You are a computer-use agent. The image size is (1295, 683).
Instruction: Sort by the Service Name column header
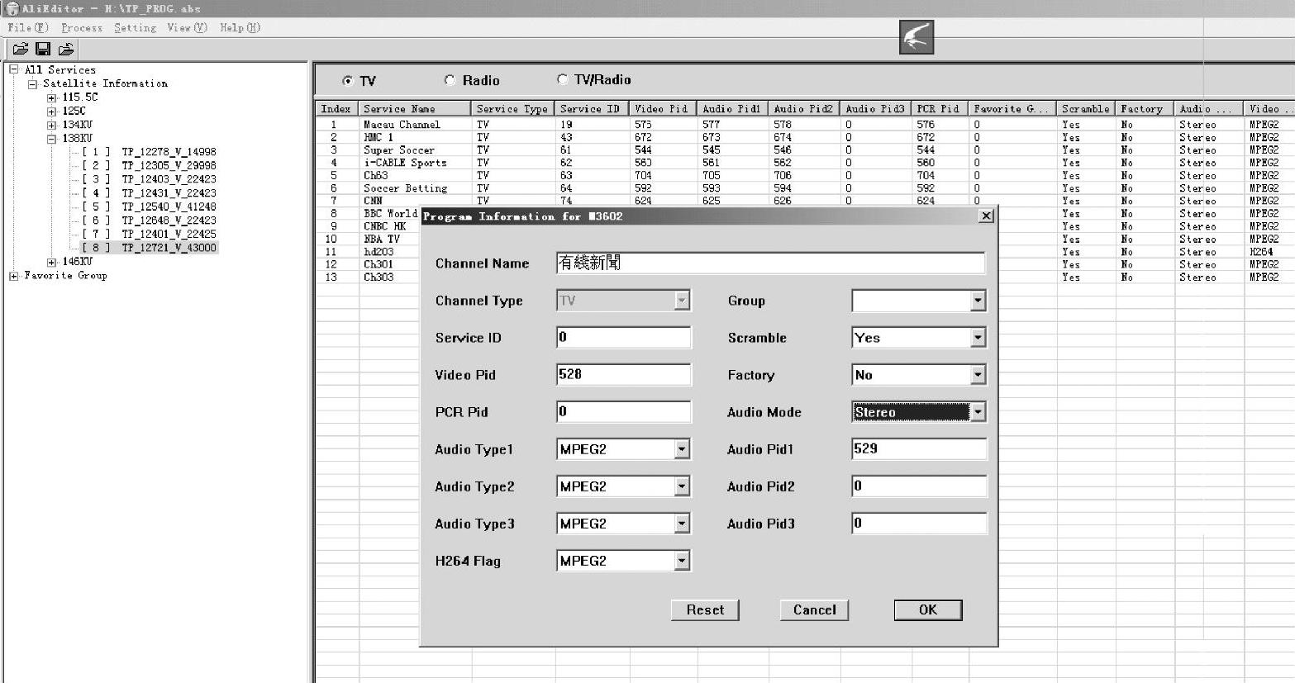pos(415,109)
